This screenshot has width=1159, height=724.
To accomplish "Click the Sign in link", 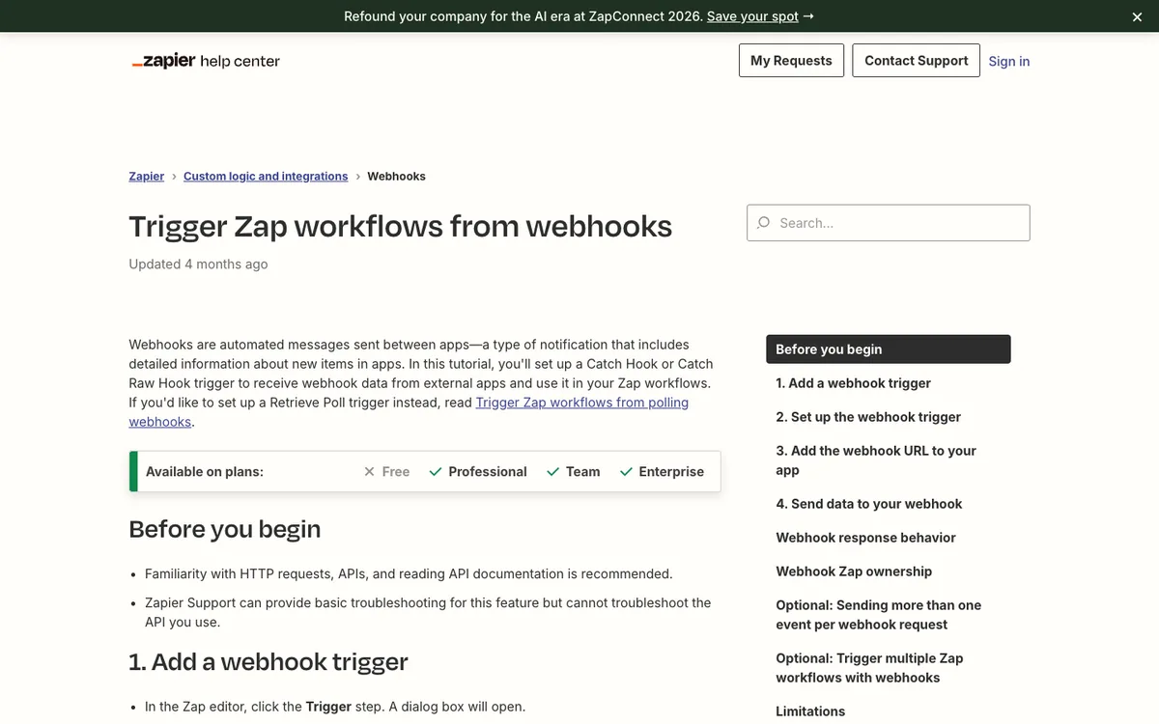I will 1009,61.
